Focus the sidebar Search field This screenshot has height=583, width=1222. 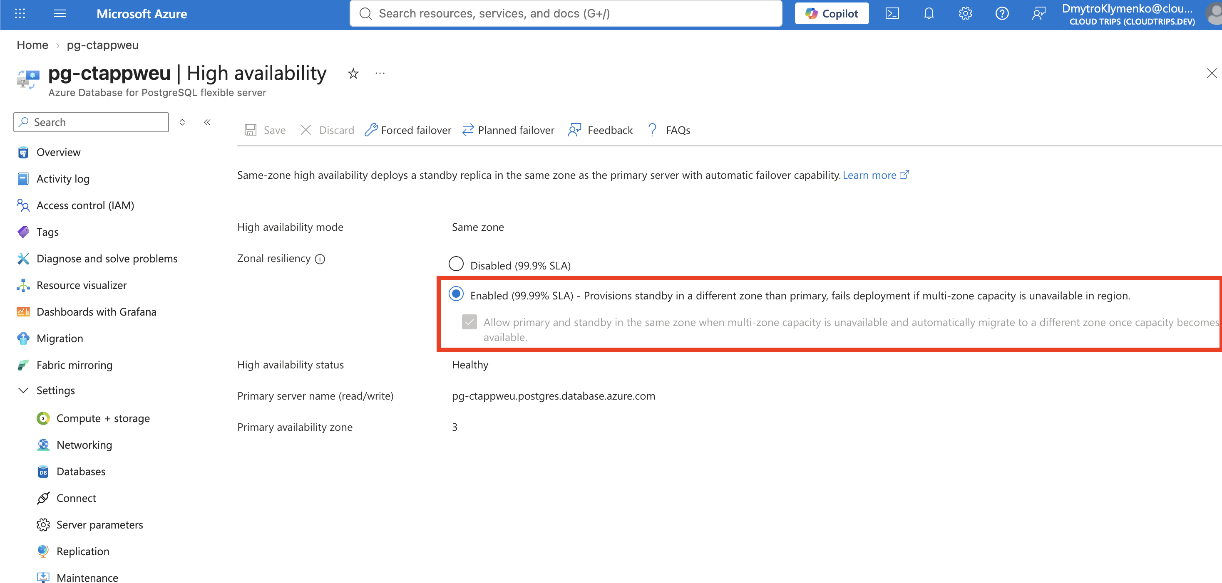pos(91,122)
